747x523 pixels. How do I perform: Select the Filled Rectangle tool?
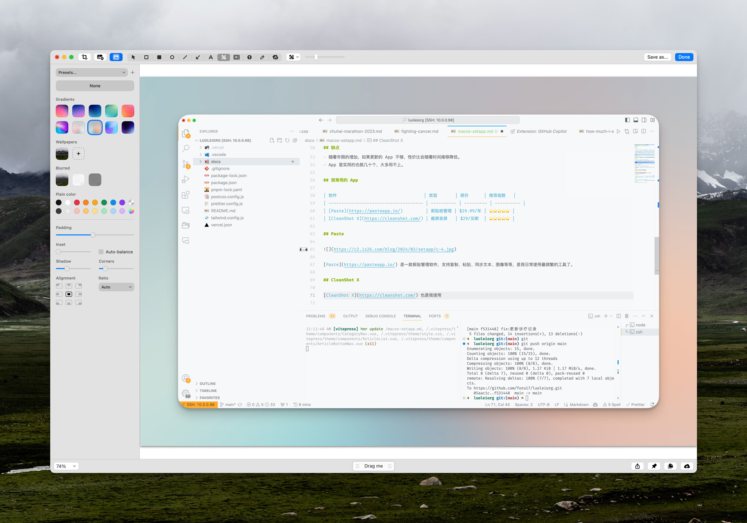coord(159,57)
